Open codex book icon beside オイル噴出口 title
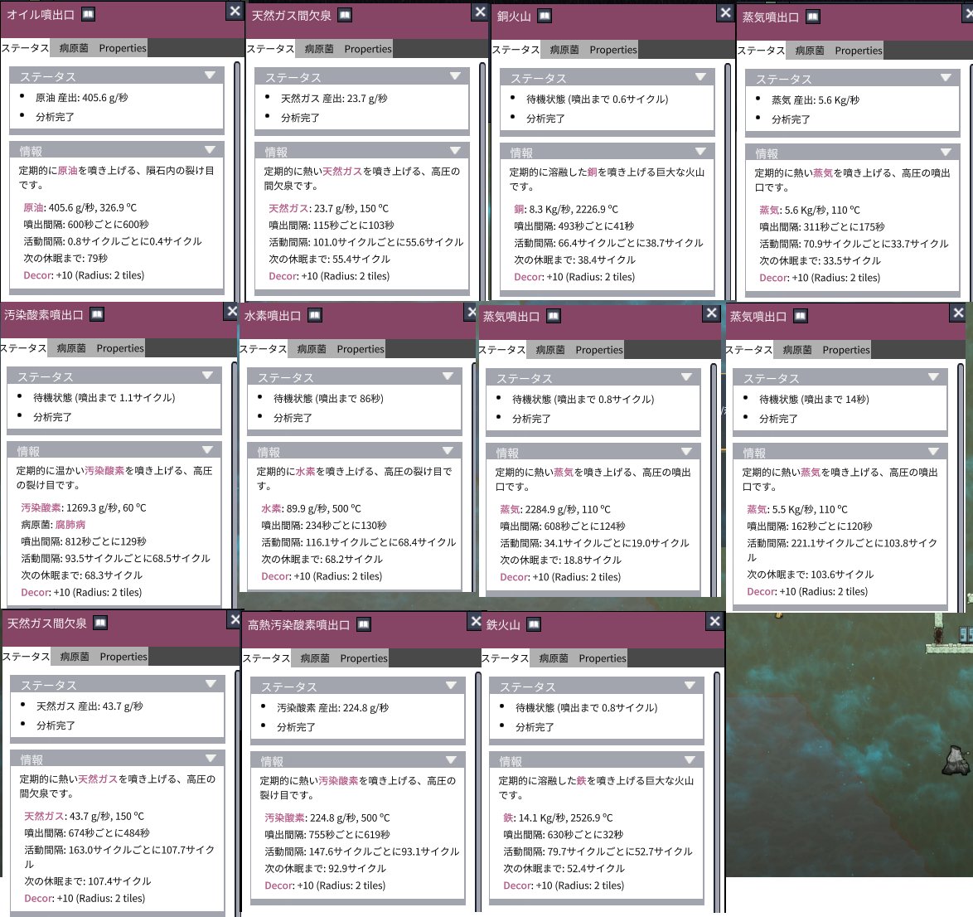 tap(88, 14)
